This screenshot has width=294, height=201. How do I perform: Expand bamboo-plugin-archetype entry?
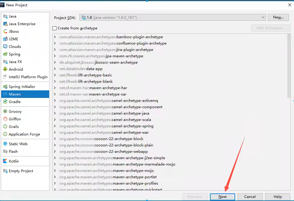(x=55, y=37)
